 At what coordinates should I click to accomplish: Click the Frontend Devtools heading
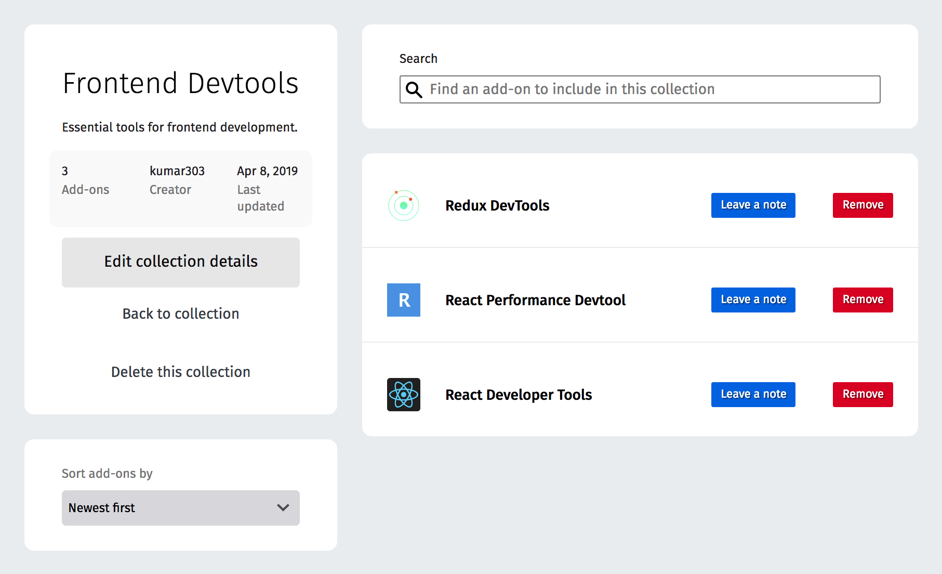(x=181, y=83)
